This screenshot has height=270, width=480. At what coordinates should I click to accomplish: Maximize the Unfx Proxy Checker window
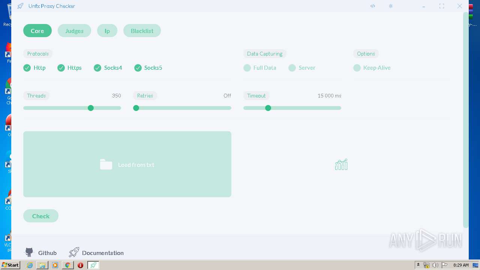coord(442,6)
